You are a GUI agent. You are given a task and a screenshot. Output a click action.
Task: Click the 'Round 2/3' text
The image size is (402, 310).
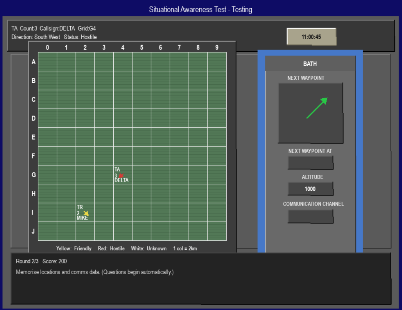[x=27, y=261]
